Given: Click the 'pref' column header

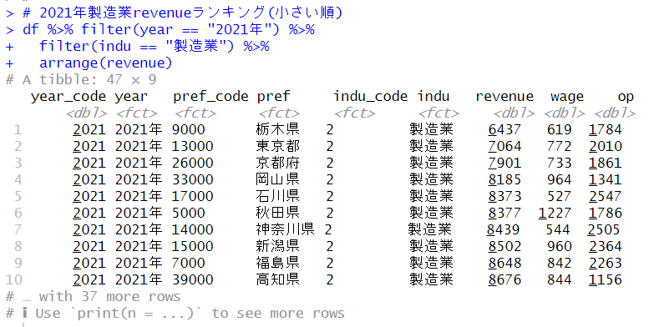Looking at the screenshot, I should point(274,97).
